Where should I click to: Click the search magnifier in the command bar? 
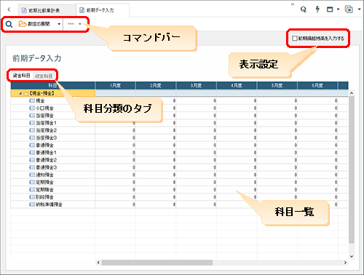[9, 24]
